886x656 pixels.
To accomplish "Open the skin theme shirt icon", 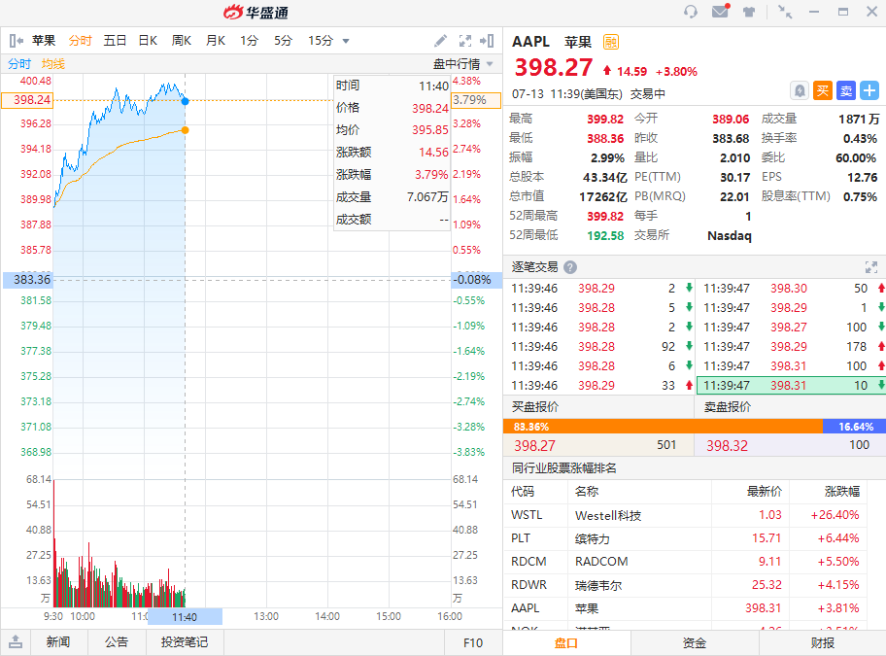I will point(749,12).
